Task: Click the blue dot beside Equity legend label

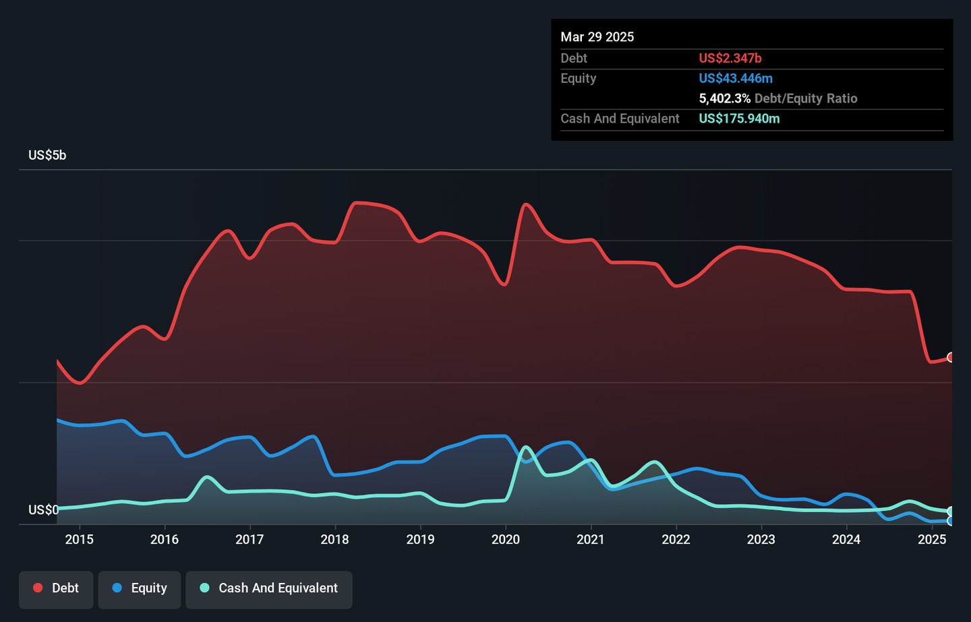Action: pyautogui.click(x=117, y=588)
